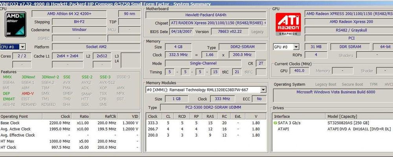Click the 90 nm process field
The height and width of the screenshot is (157, 393).
pos(129,14)
